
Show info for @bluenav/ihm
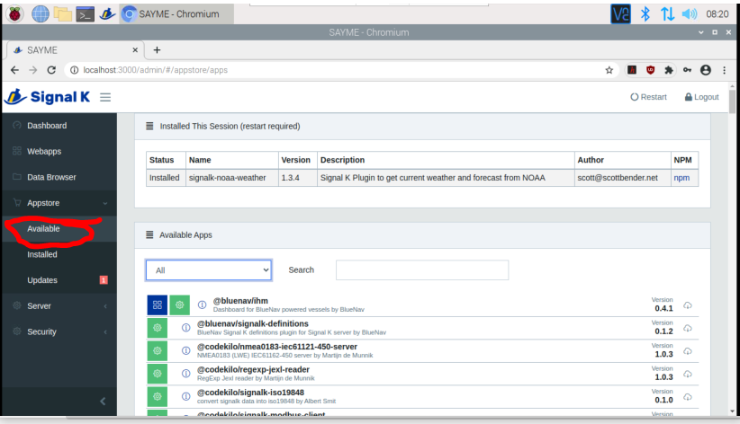click(202, 305)
